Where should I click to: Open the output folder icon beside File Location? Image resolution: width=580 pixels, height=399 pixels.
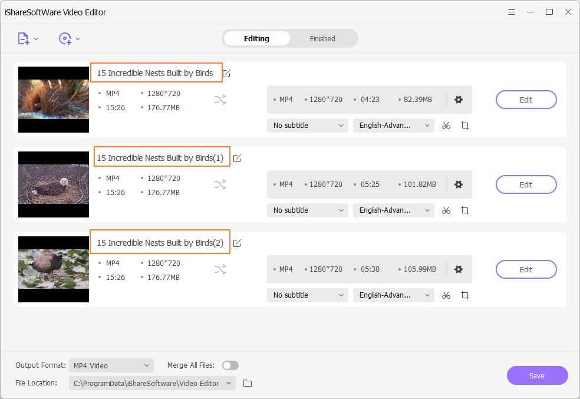248,384
